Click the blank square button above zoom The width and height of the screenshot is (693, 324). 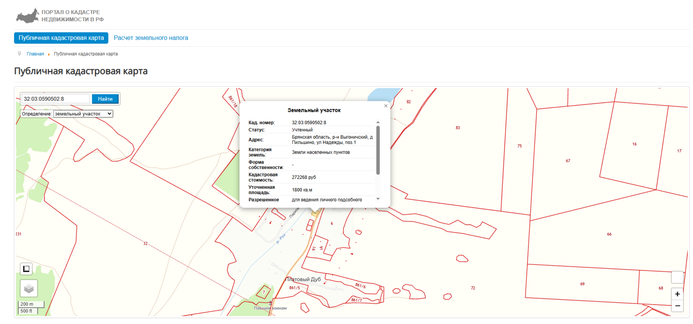pyautogui.click(x=677, y=277)
